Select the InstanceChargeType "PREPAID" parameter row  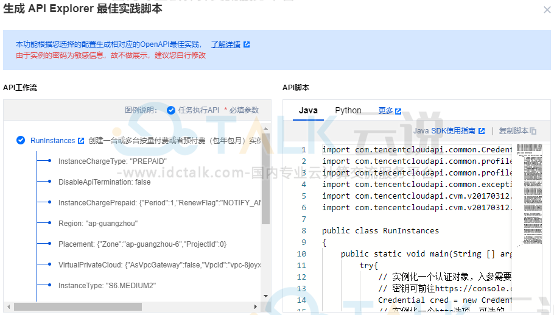point(113,161)
